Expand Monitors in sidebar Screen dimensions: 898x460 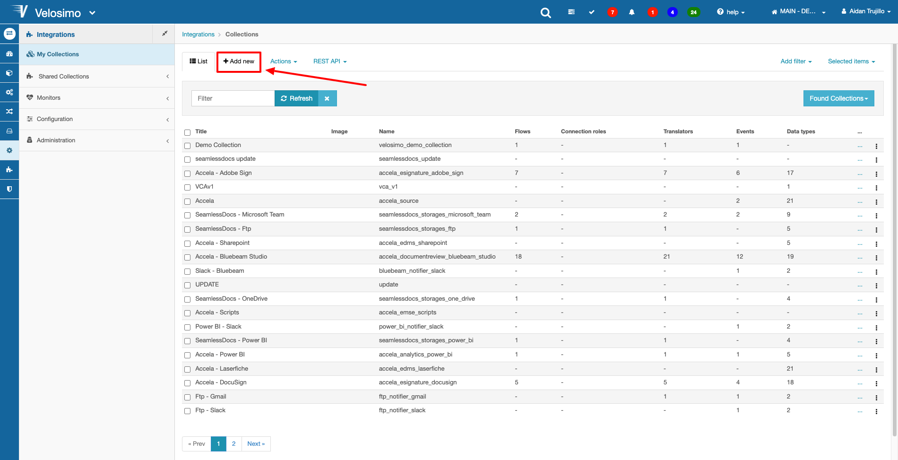click(97, 98)
